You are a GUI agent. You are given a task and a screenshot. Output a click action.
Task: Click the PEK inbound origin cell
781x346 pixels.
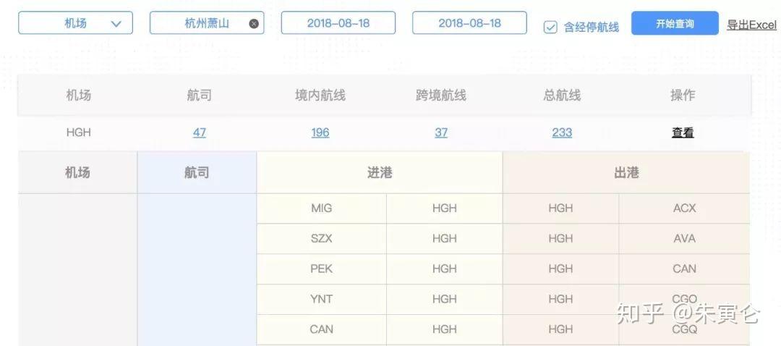pos(321,269)
